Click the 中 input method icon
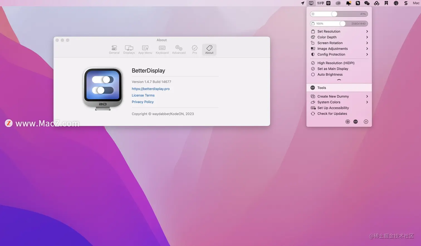The height and width of the screenshot is (246, 421). point(329,3)
